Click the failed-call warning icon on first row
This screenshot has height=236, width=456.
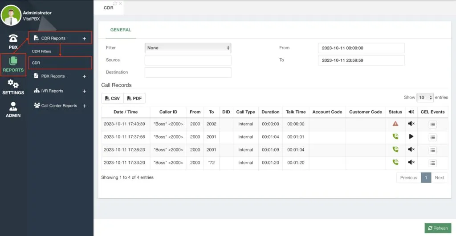[x=395, y=124]
